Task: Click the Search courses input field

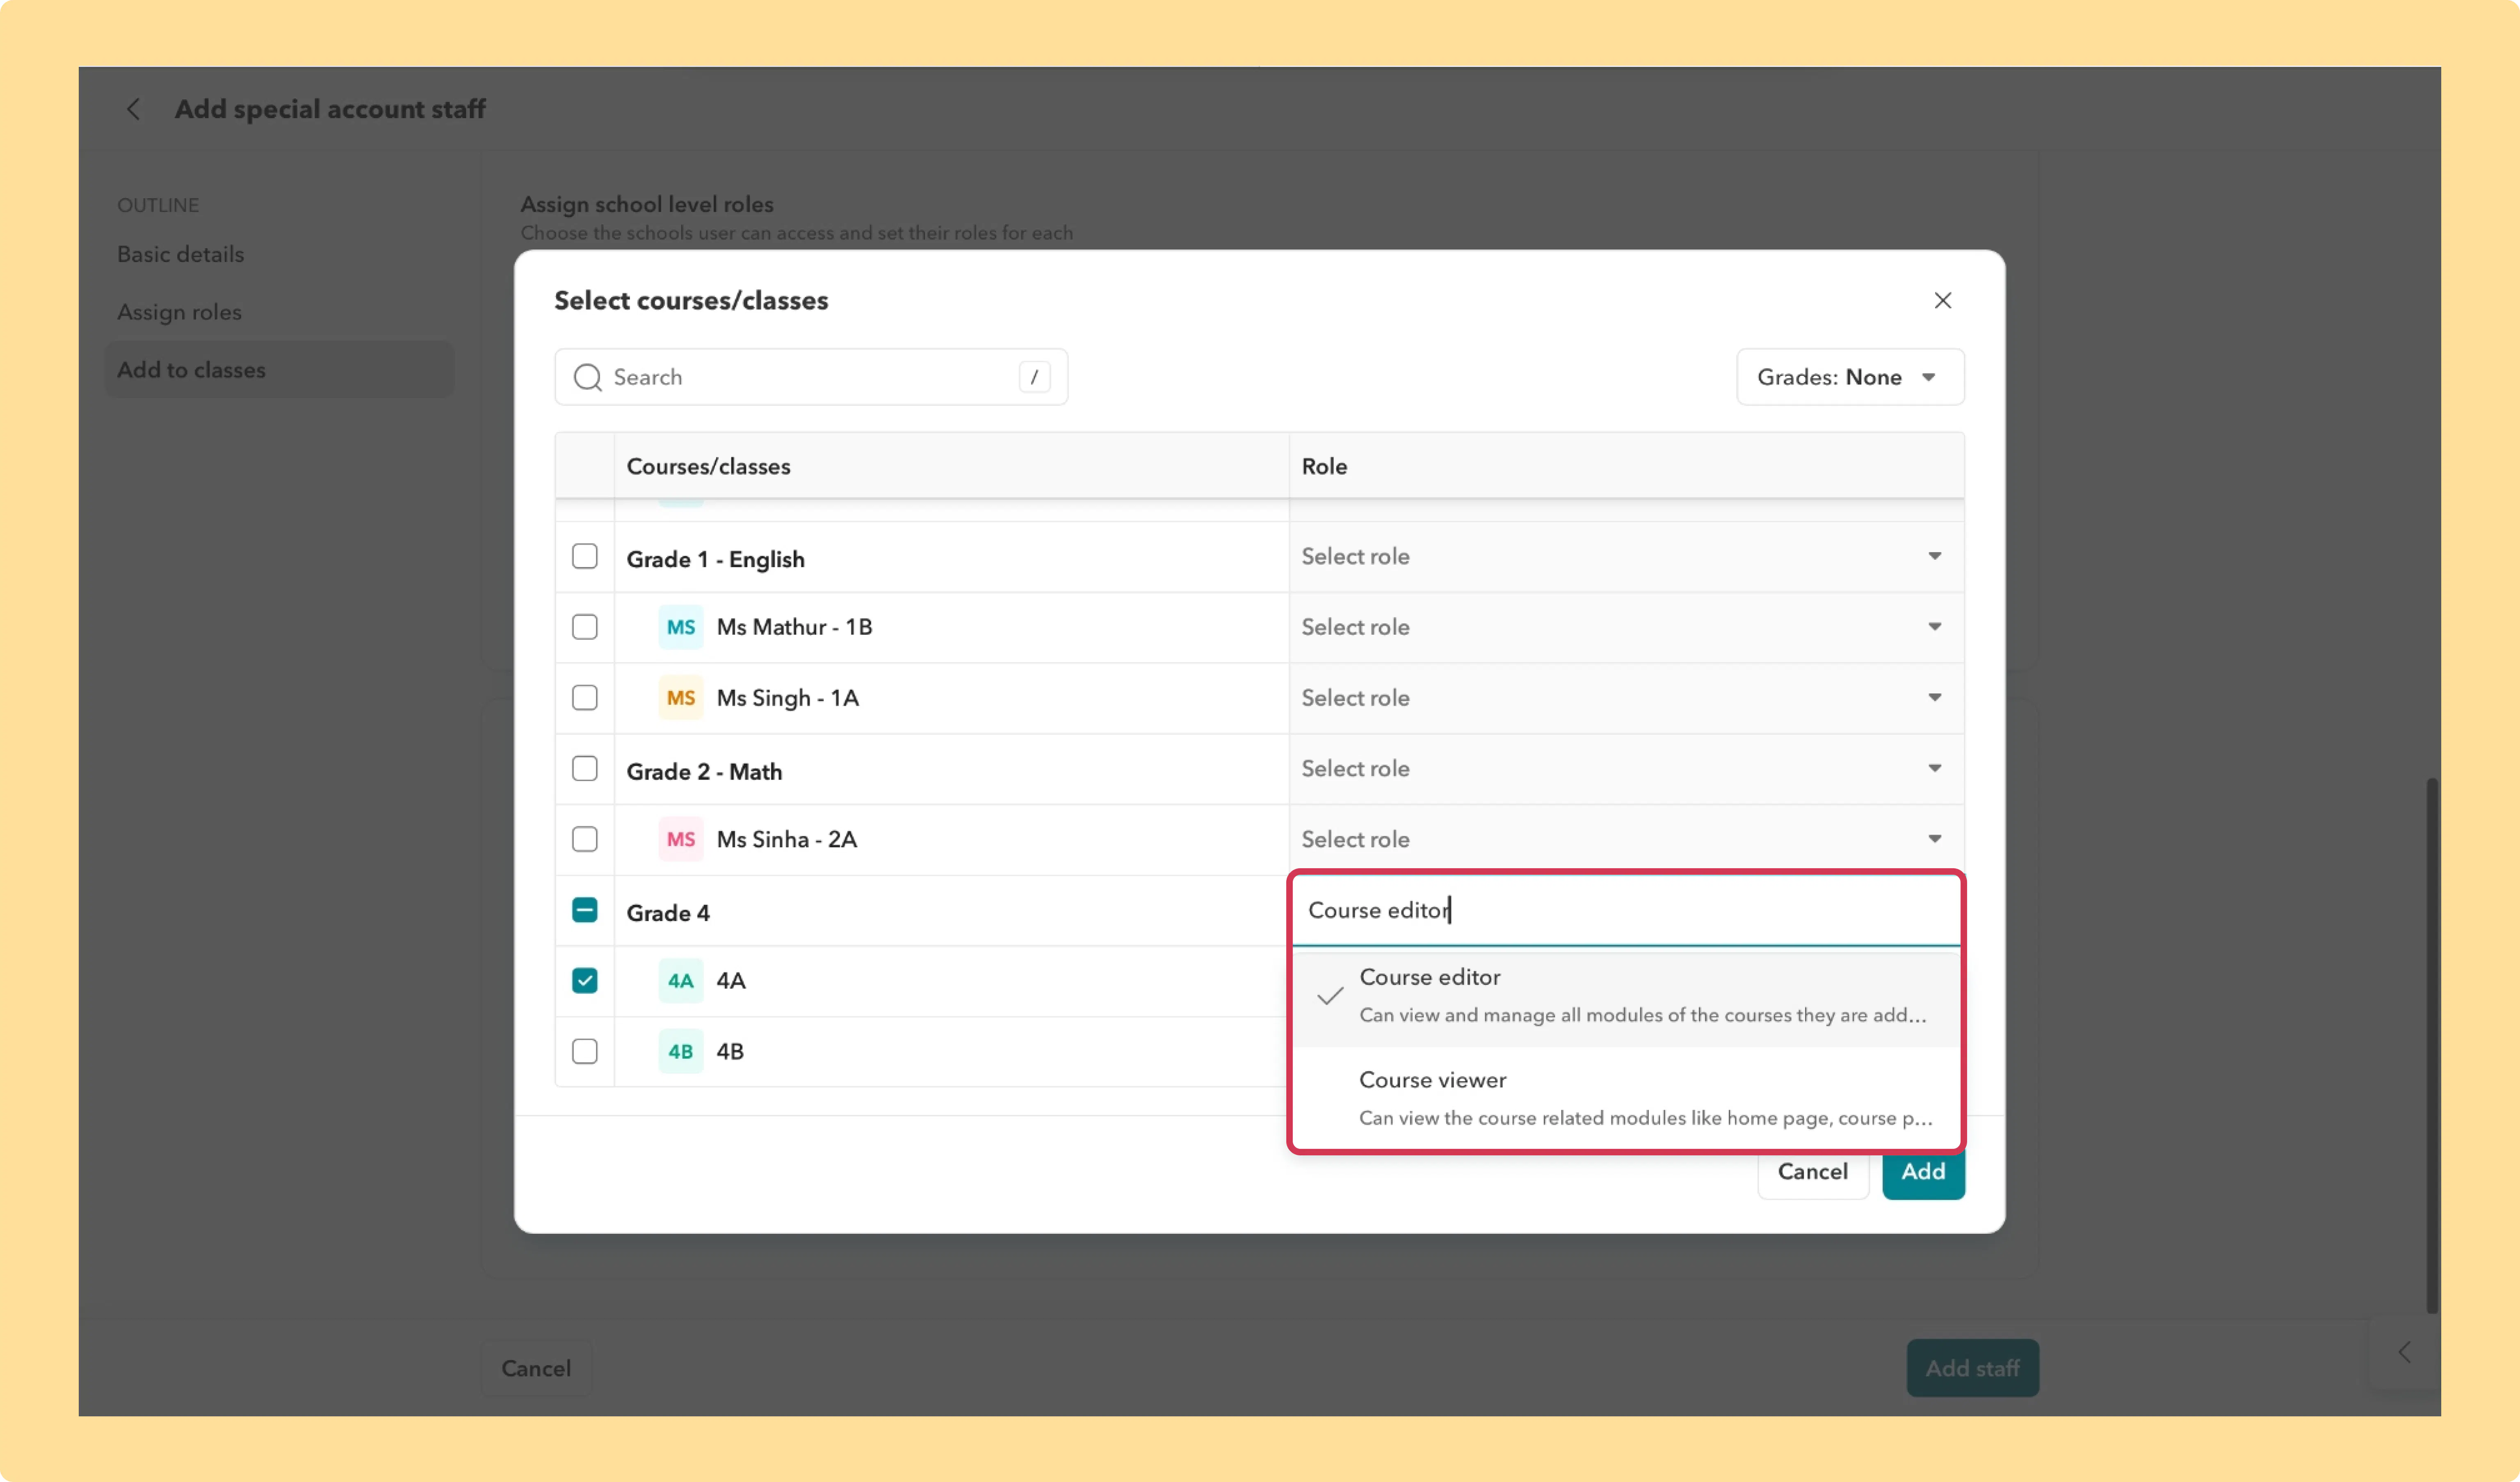Action: tap(811, 377)
